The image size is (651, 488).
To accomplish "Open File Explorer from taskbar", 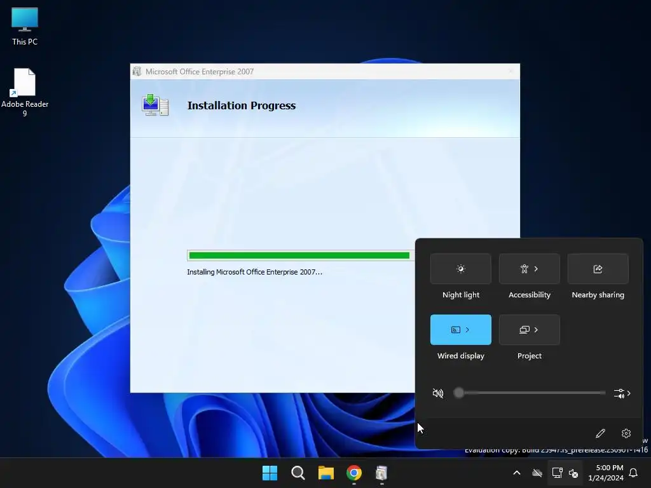I will (326, 473).
